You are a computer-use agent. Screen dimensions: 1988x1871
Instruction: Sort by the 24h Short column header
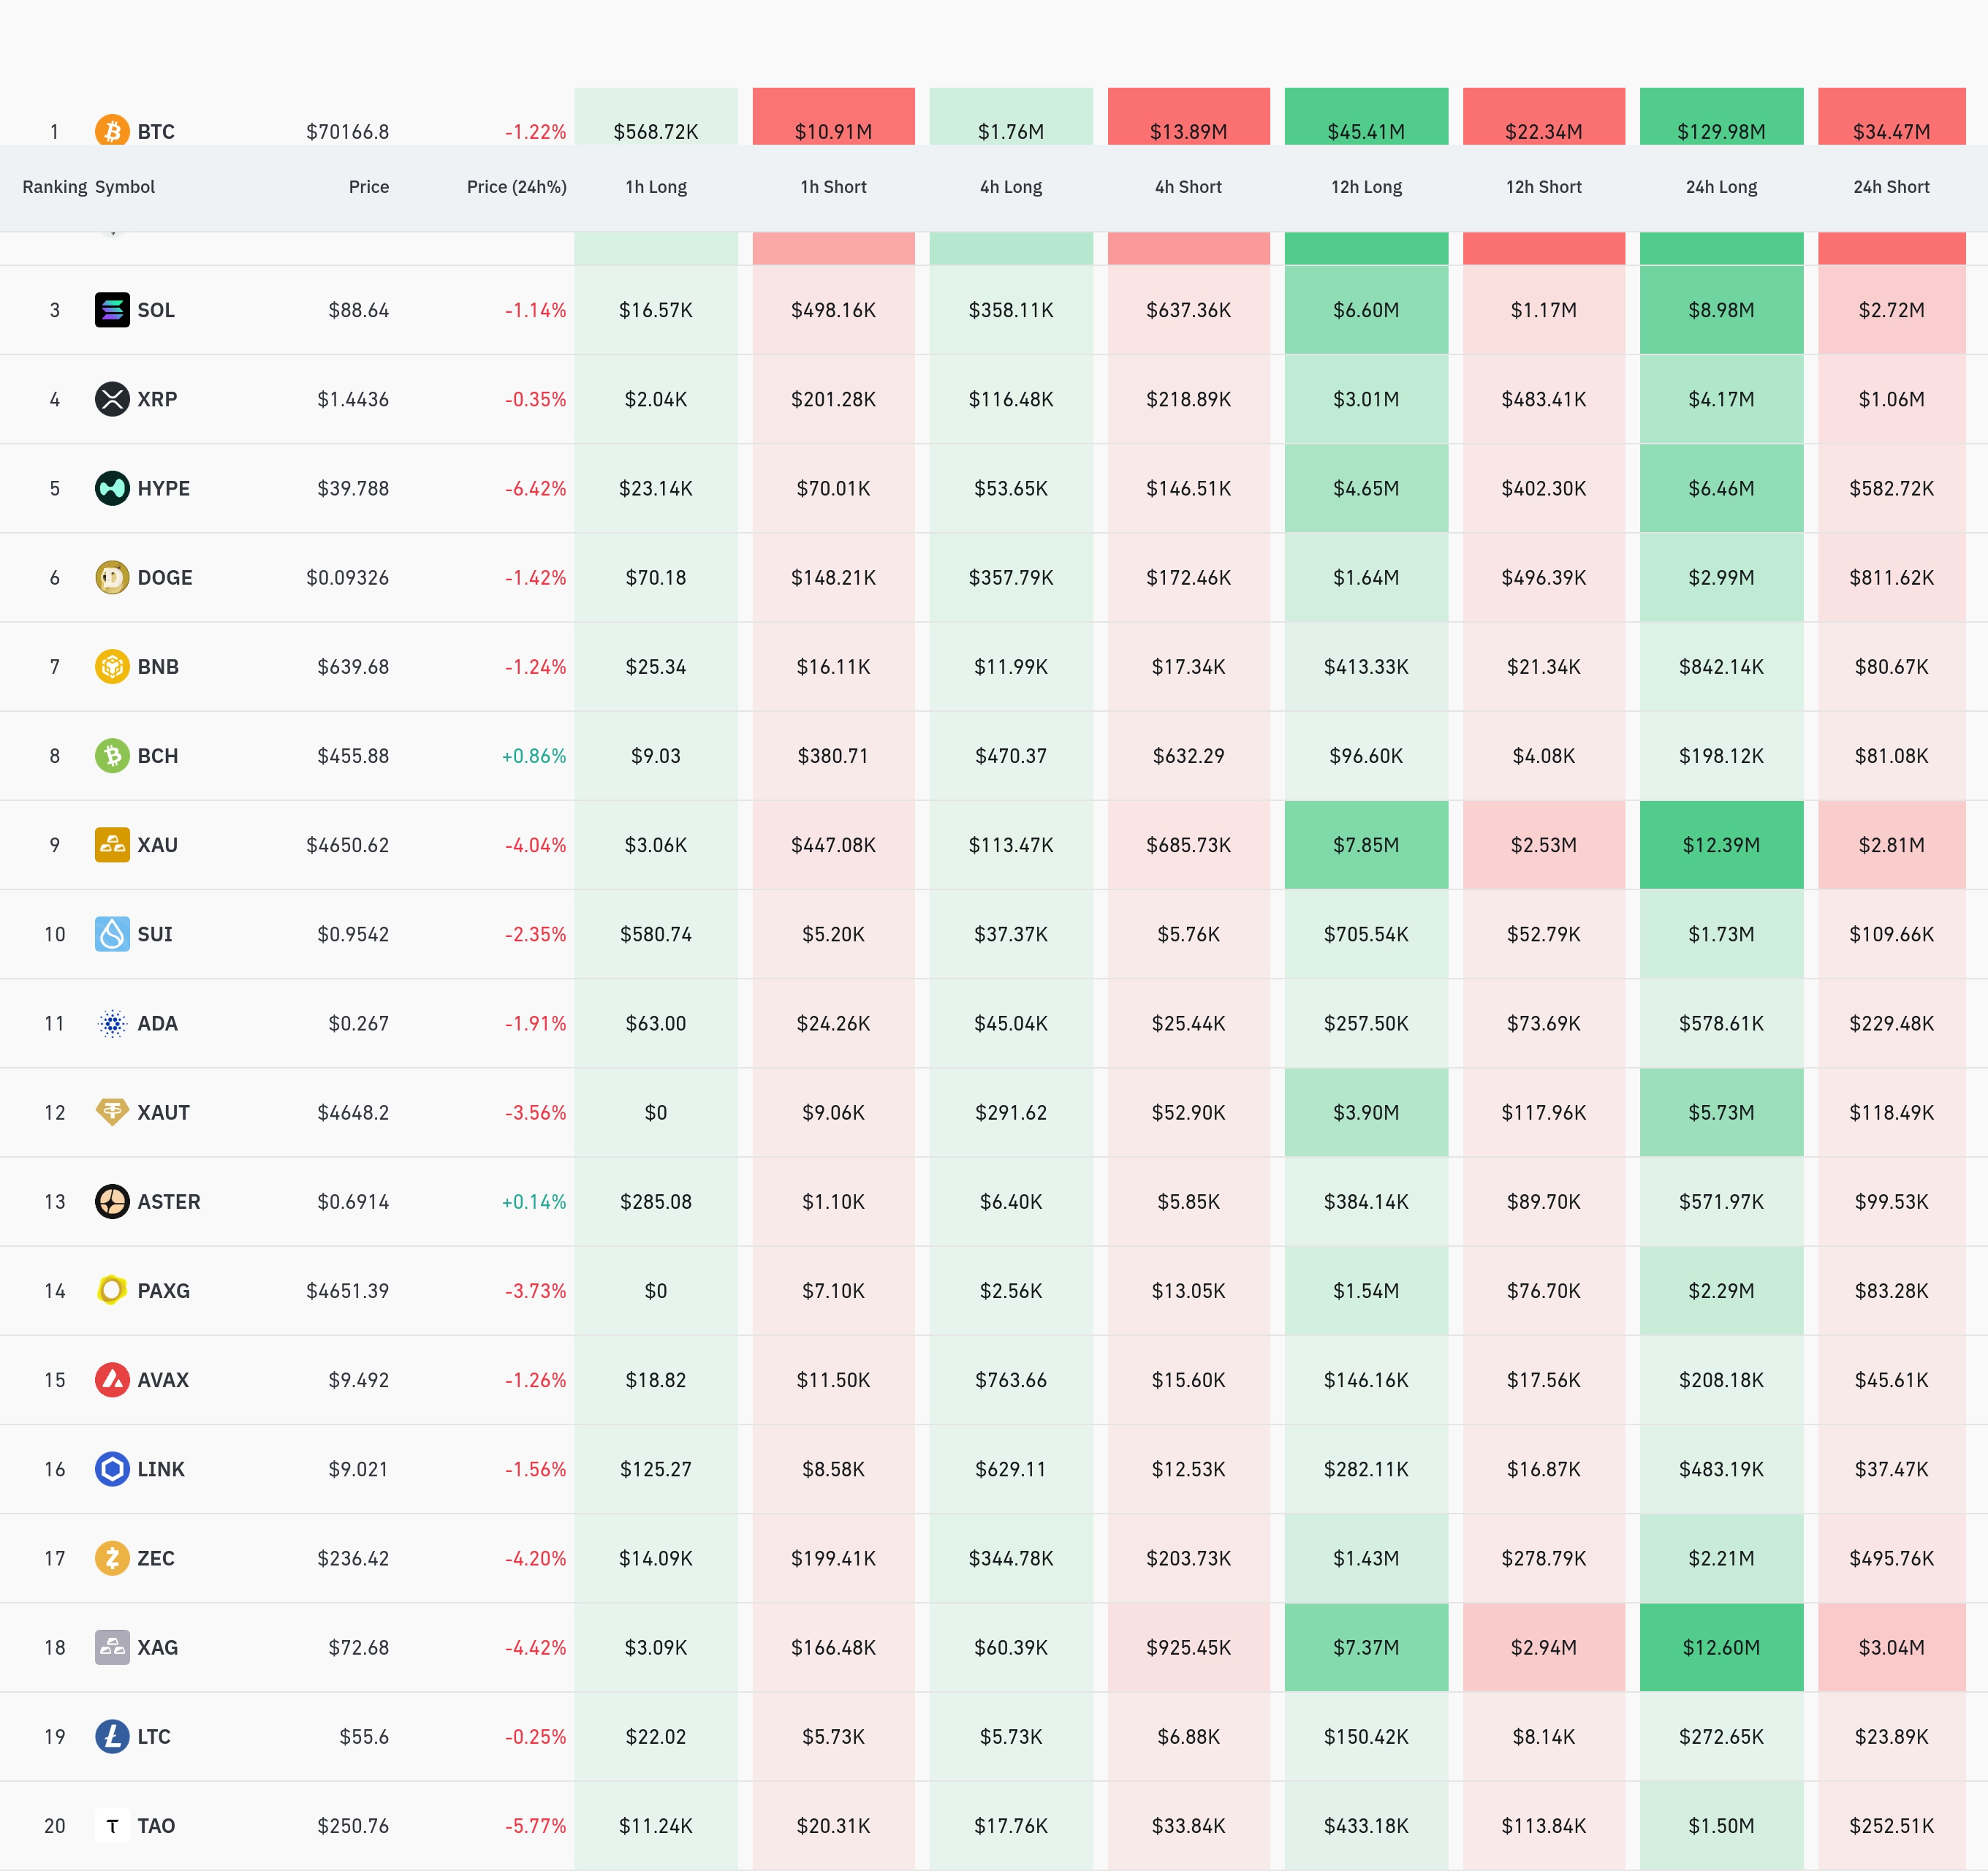(x=1891, y=187)
